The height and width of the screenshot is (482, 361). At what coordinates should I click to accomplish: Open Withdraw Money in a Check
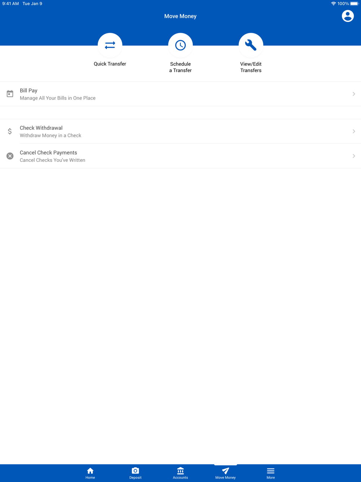point(51,135)
